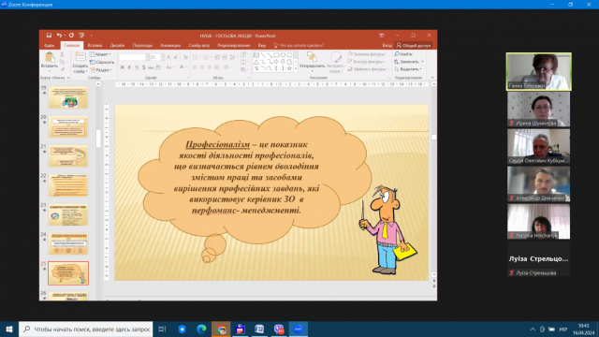Start slideshow from quick access toolbar icon
Image resolution: width=599 pixels, height=337 pixels.
pyautogui.click(x=81, y=36)
